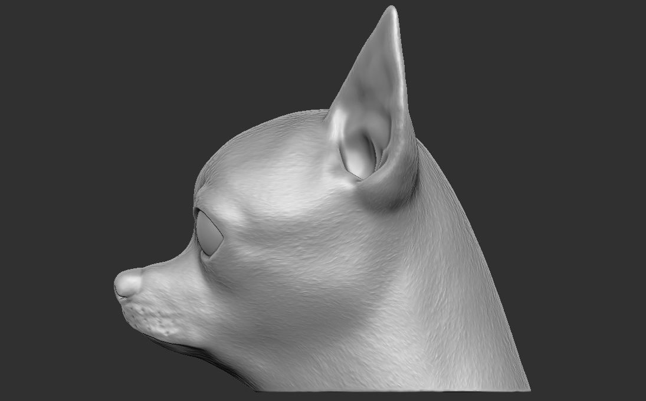The image size is (646, 401).
Task: Click the sculpted dog's nose
Action: pos(127,282)
